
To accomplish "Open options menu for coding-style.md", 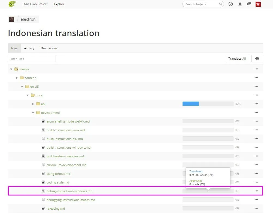I will pyautogui.click(x=256, y=182).
